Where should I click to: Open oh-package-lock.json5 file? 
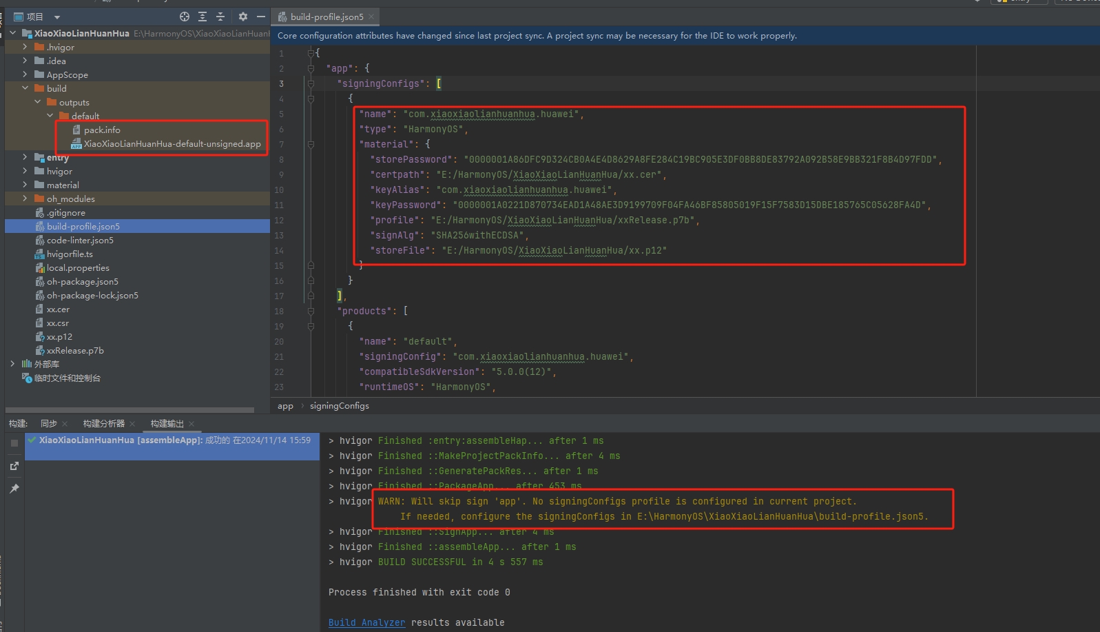click(x=92, y=295)
